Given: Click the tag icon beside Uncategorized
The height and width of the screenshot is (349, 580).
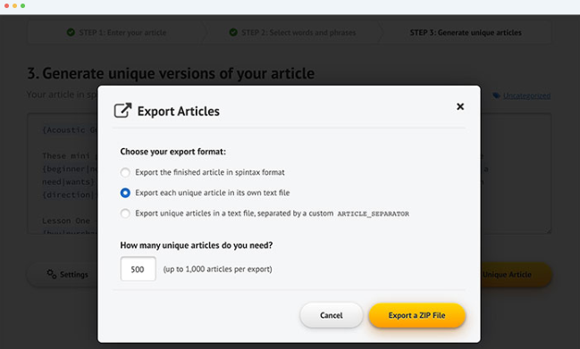Looking at the screenshot, I should 496,96.
